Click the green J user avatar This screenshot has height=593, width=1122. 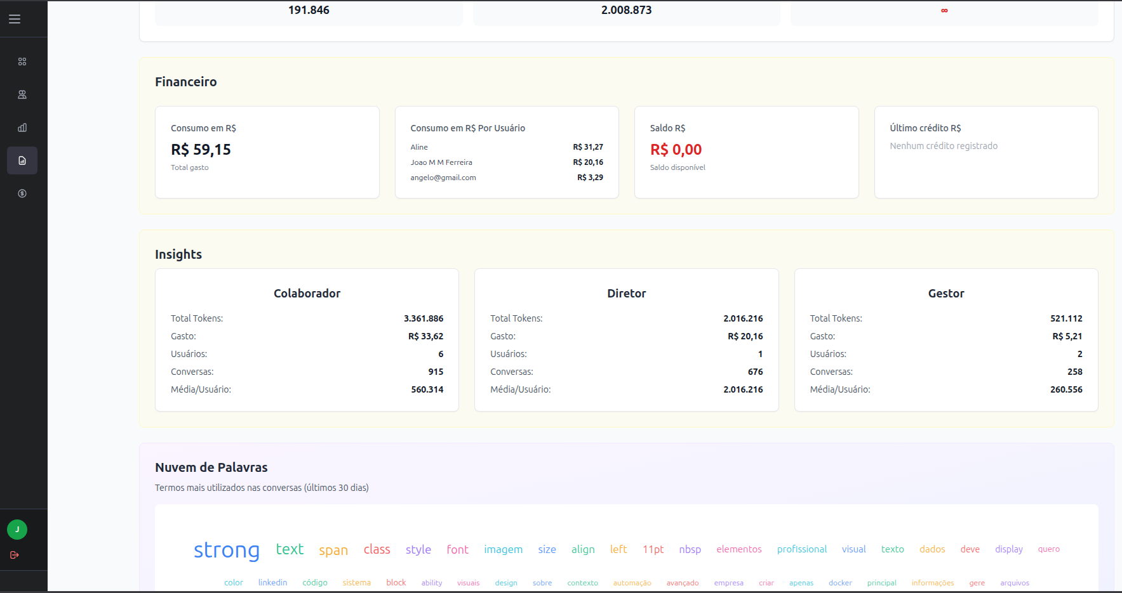17,529
